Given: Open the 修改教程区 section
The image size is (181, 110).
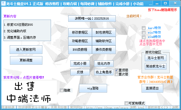Looking at the screenshot, I should click(x=80, y=32).
